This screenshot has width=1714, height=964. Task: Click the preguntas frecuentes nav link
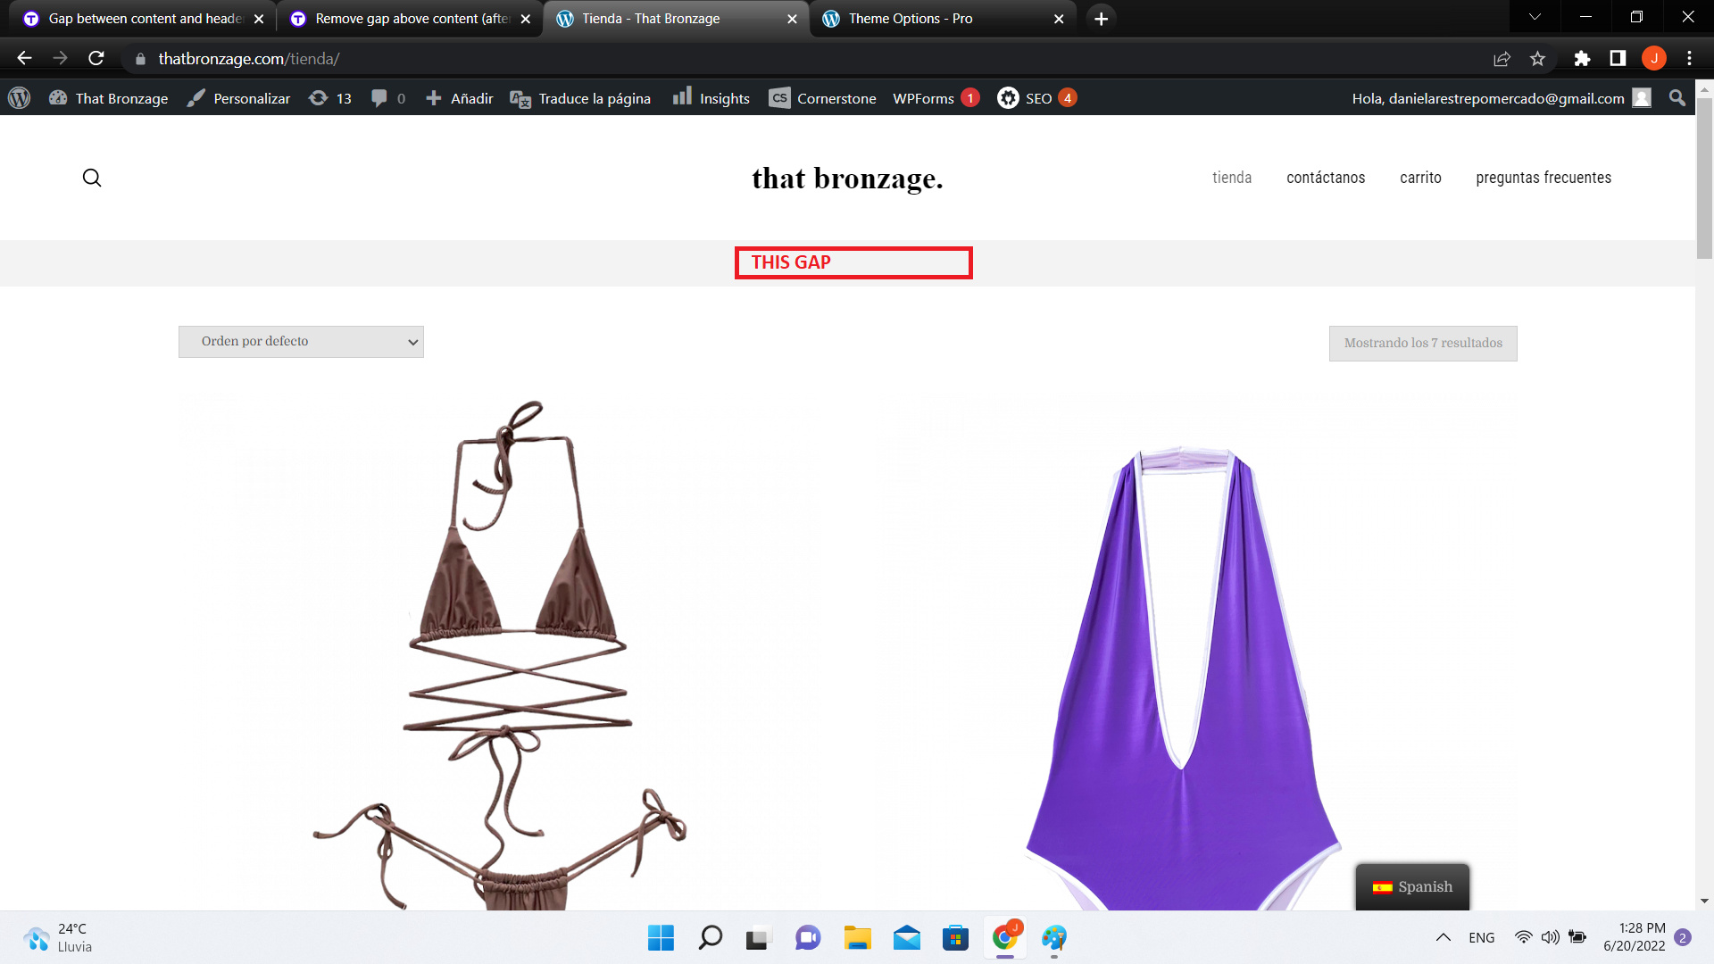(1543, 178)
